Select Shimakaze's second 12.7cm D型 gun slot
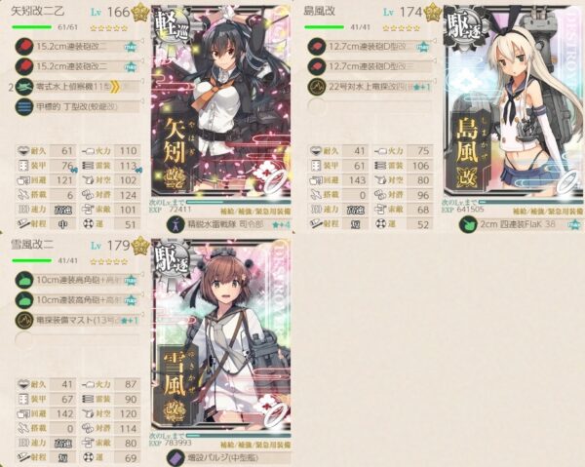Image resolution: width=585 pixels, height=467 pixels. pos(370,66)
